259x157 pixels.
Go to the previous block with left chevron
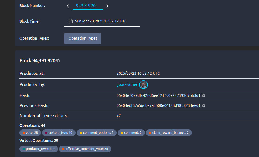pyautogui.click(x=68, y=6)
